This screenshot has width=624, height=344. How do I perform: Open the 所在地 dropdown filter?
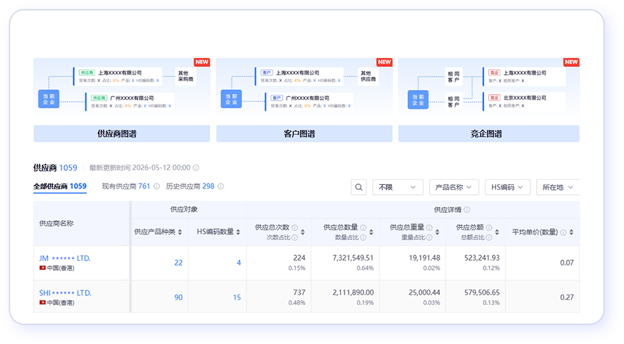click(558, 187)
